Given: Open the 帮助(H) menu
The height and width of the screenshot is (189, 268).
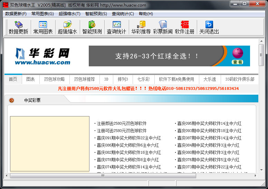Looking at the screenshot, I should [x=146, y=14].
